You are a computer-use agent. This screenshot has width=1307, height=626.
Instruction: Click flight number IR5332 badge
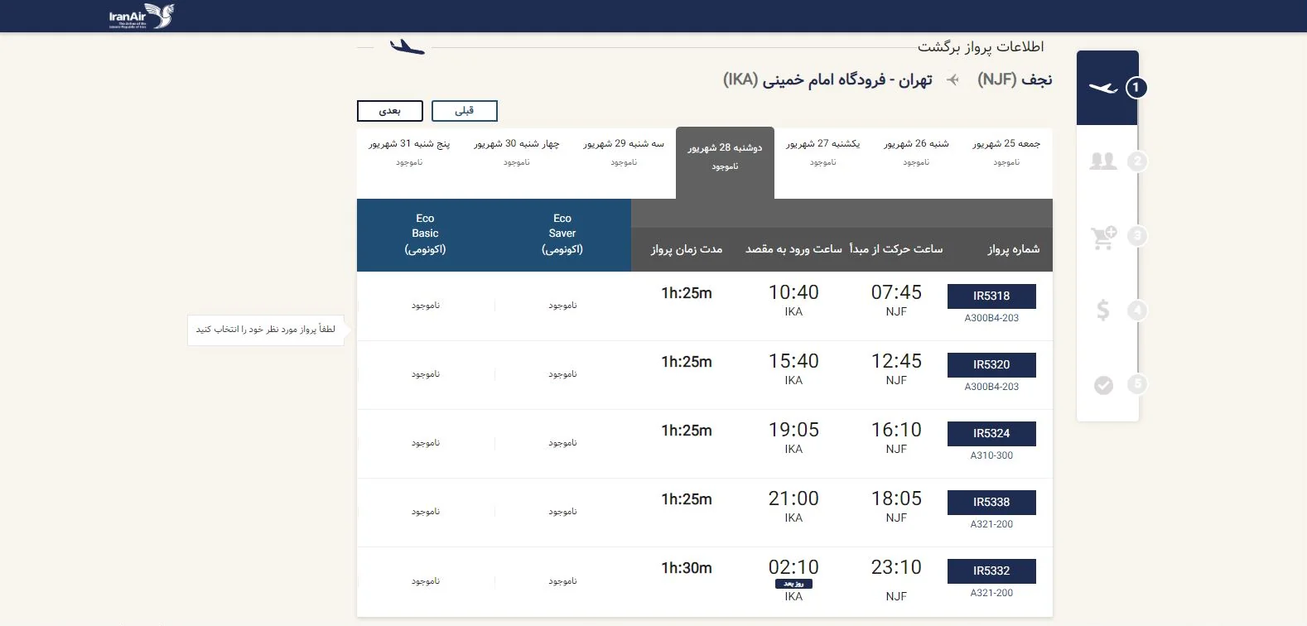991,571
